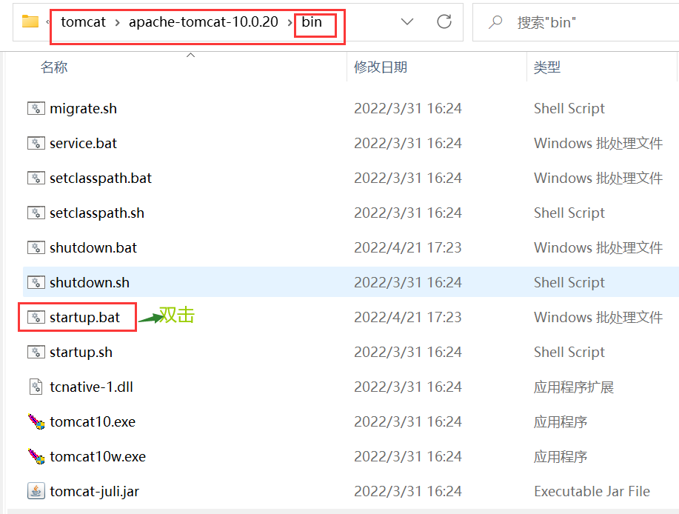
Task: Select file name migrate.sh
Action: pos(83,108)
